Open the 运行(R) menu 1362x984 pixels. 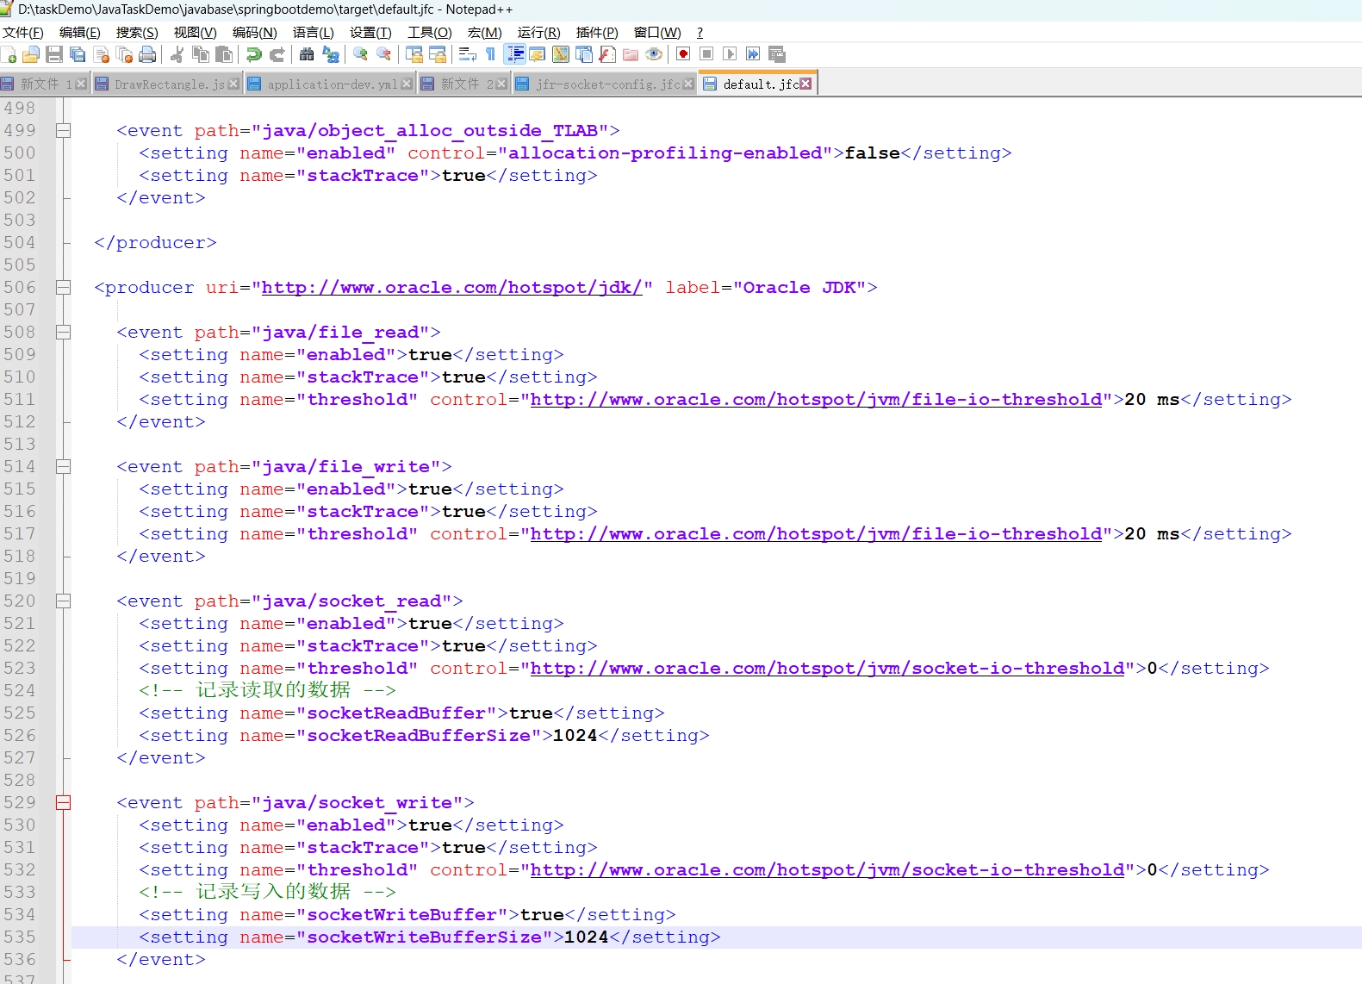click(538, 33)
